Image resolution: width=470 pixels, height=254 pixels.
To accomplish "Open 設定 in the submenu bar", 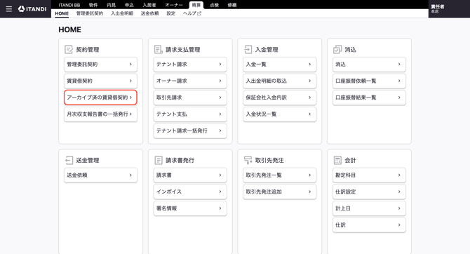I will 171,13.
